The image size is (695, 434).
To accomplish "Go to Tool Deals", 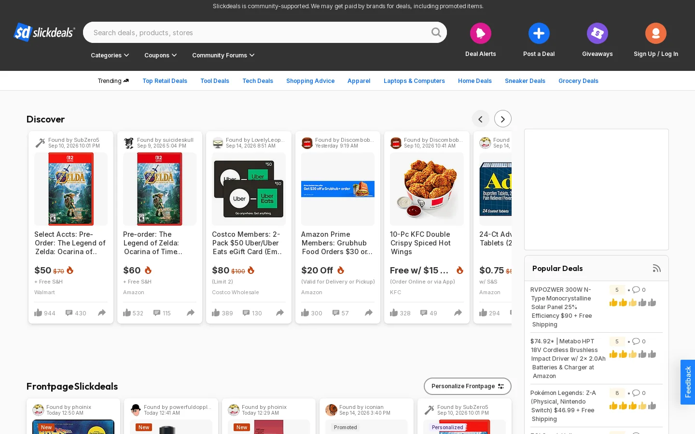I will tap(215, 81).
